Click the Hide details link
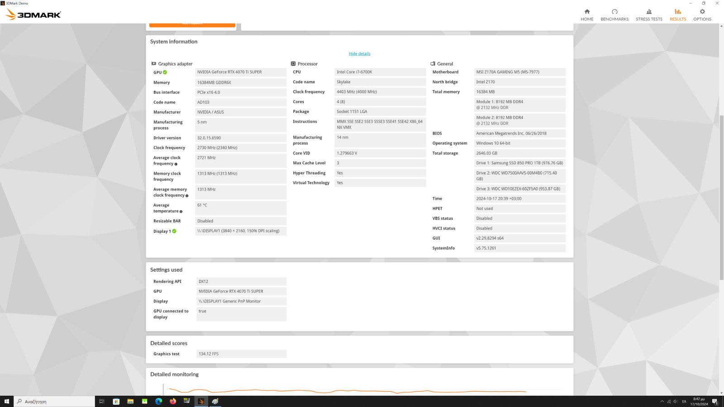 point(359,54)
